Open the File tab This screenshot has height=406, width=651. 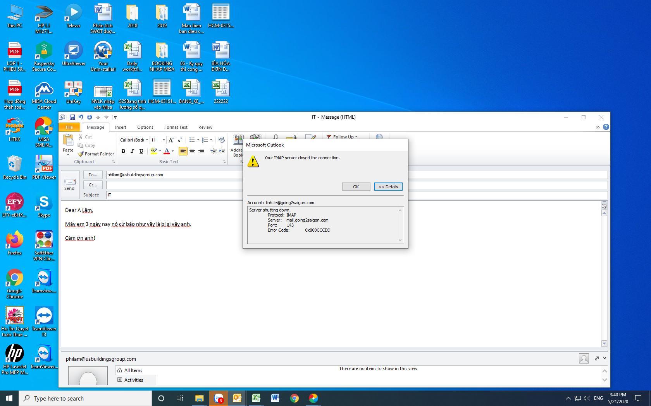(x=69, y=127)
